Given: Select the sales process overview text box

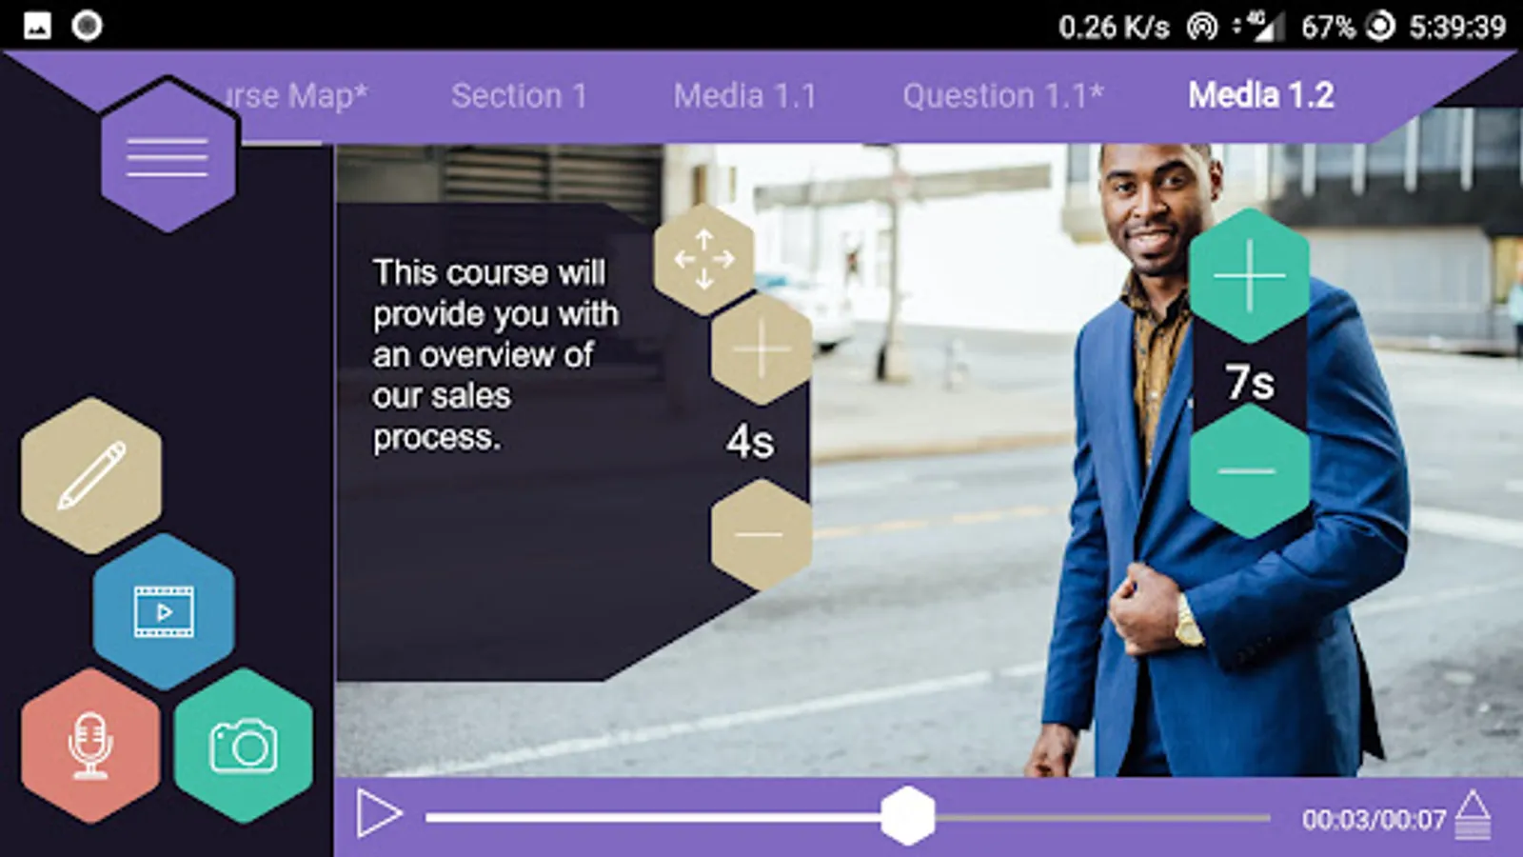Looking at the screenshot, I should click(495, 355).
